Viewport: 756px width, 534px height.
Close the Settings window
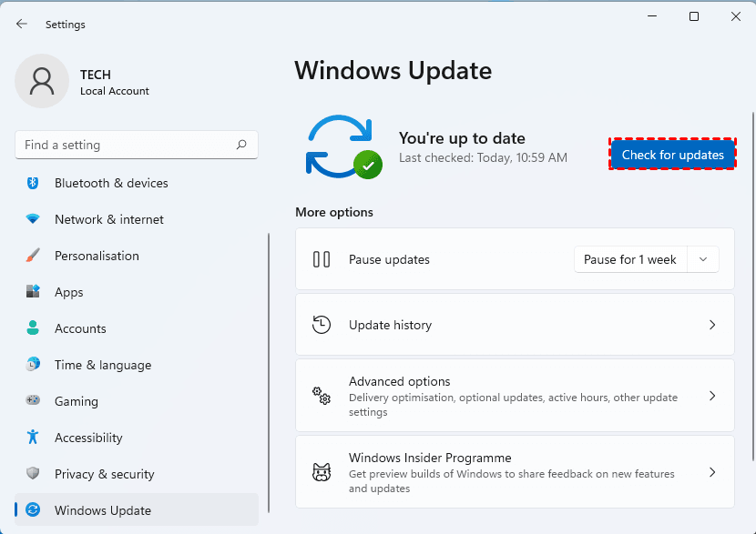(x=735, y=16)
